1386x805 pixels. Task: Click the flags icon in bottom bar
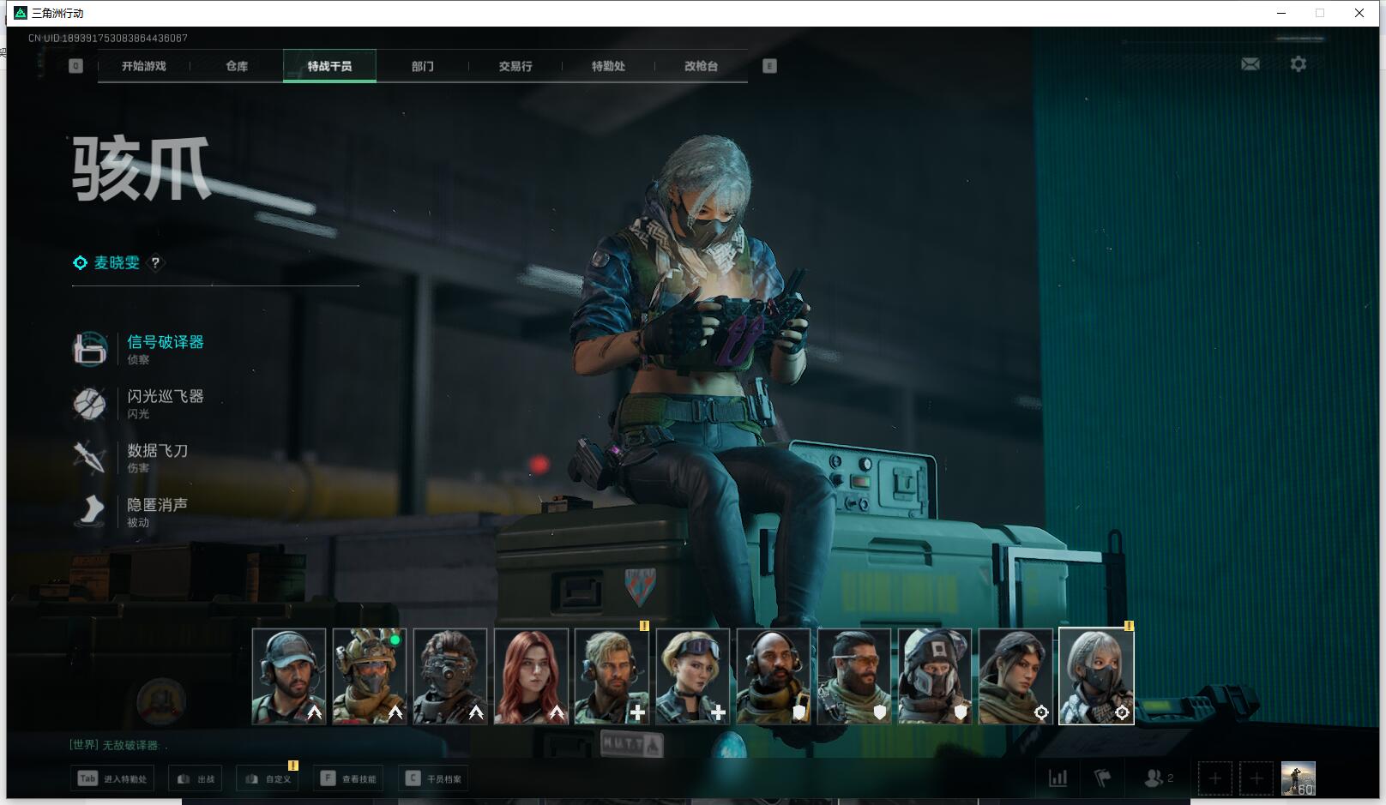point(1103,778)
